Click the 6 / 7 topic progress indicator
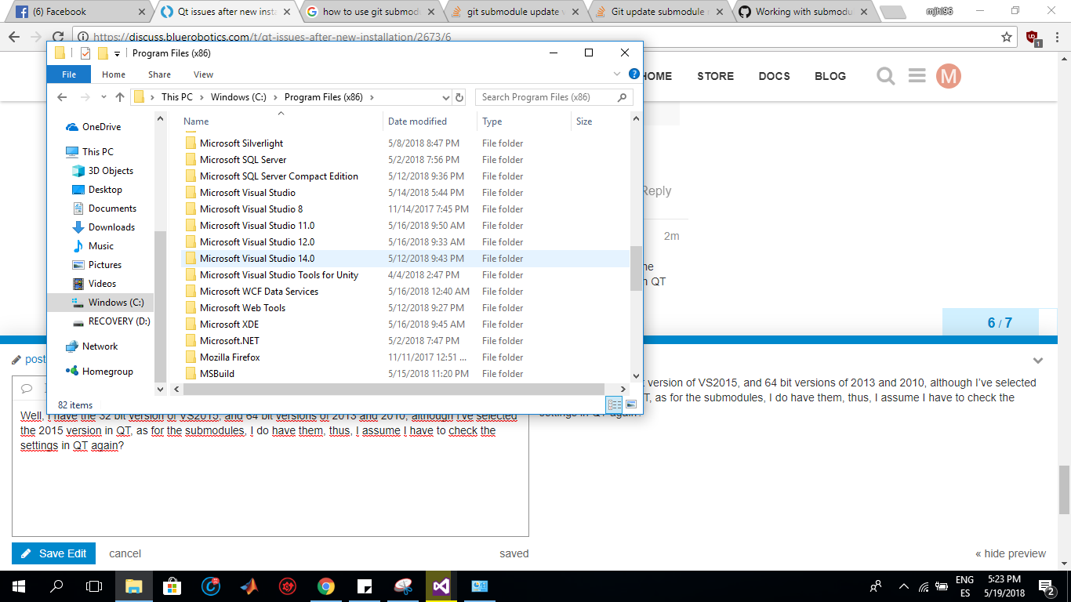 tap(1000, 323)
